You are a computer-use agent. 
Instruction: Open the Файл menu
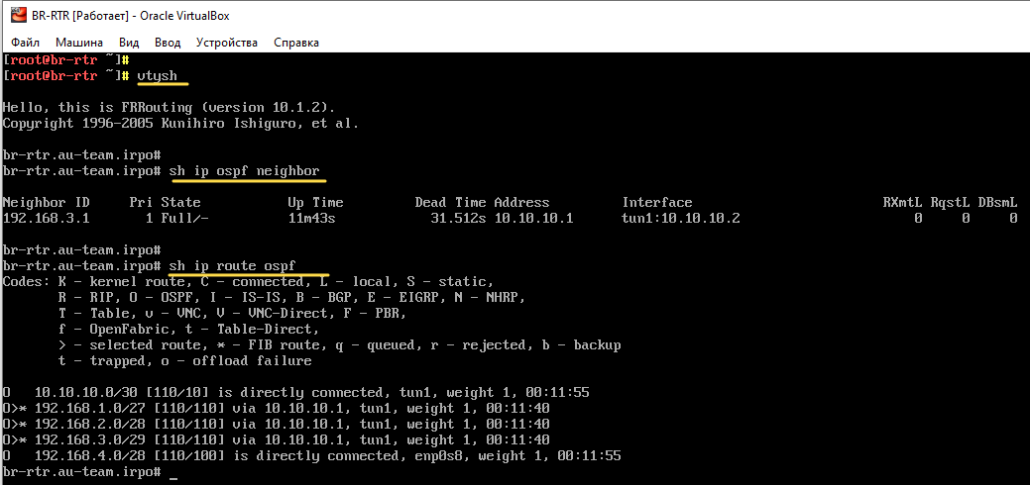26,43
